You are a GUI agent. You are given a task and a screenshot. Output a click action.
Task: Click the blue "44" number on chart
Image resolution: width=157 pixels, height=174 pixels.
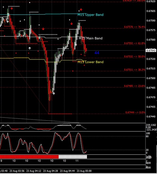tap(97, 53)
